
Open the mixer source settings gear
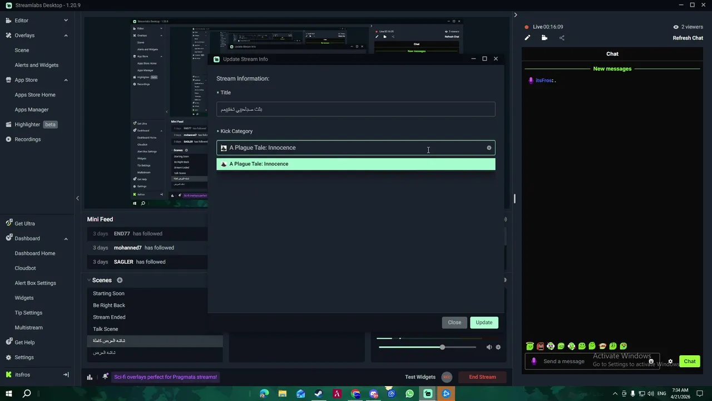[498, 347]
